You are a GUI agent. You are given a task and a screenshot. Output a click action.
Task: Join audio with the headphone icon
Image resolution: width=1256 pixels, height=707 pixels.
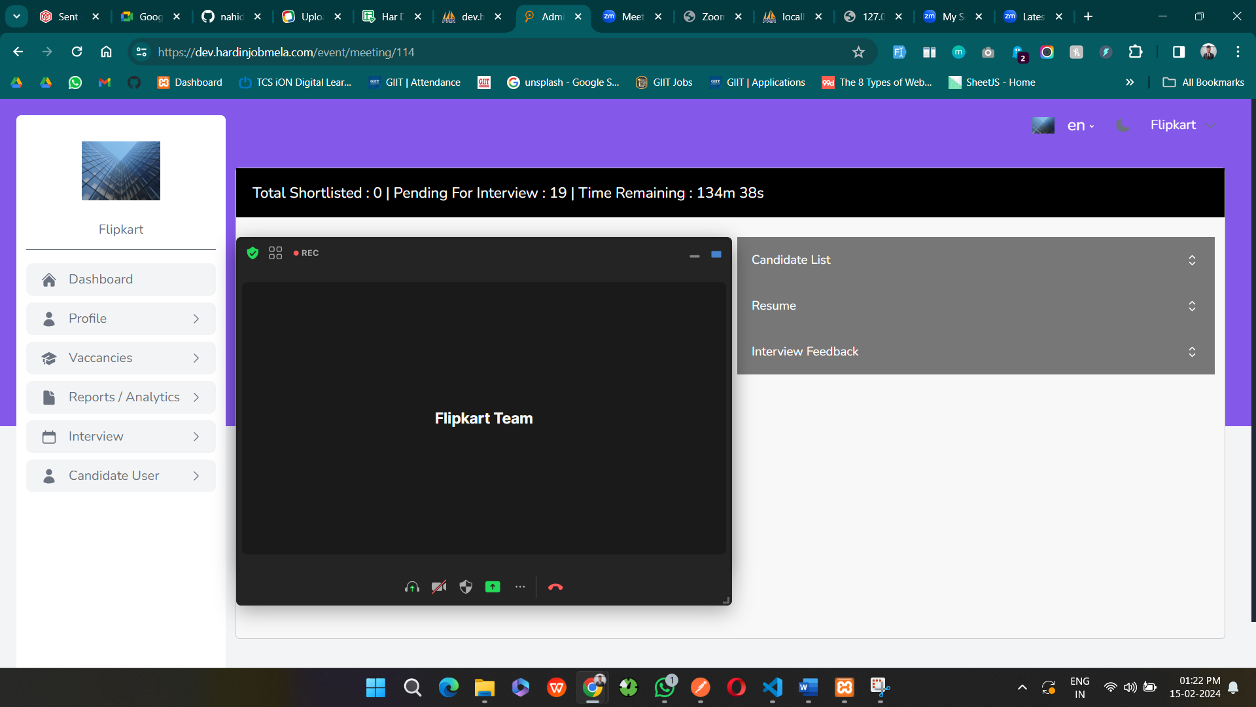click(x=411, y=587)
